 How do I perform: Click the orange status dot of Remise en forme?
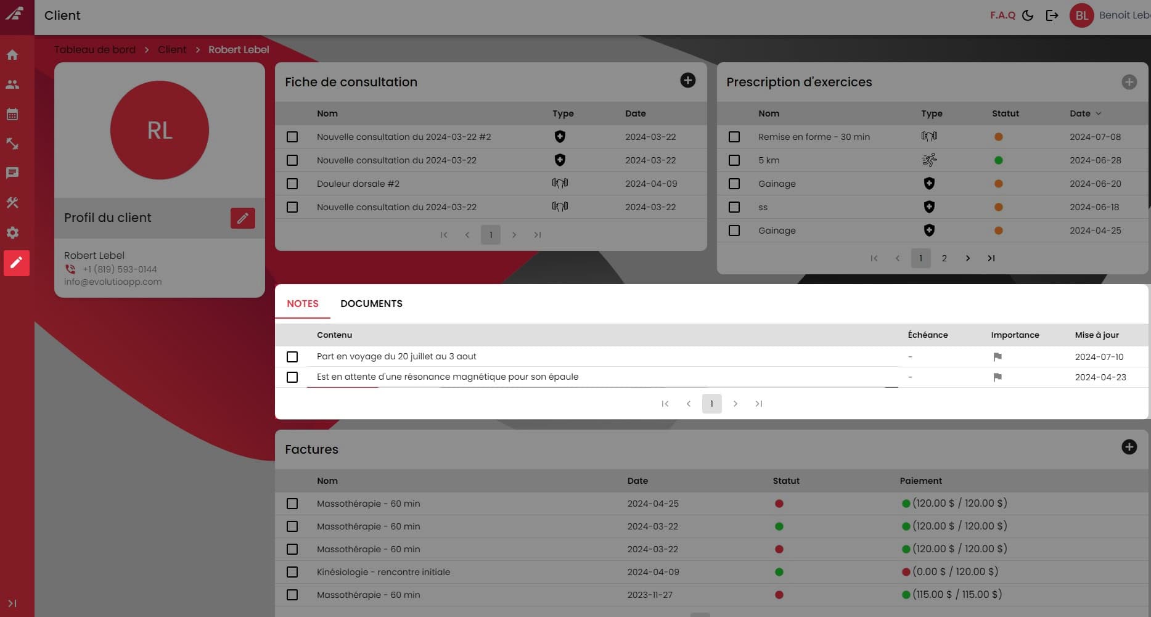[999, 137]
